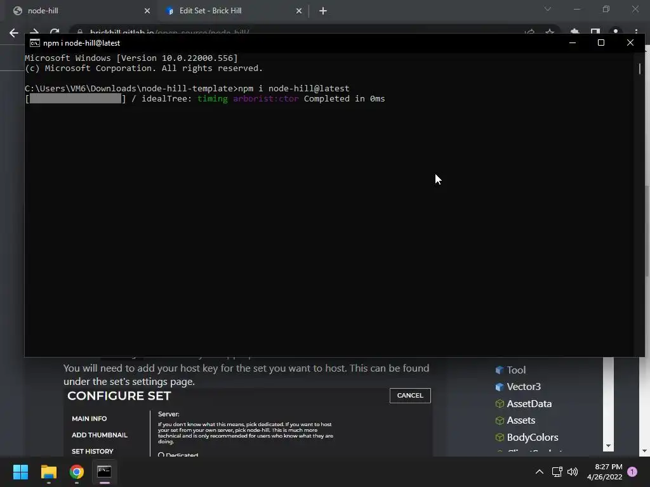Click the Tool class cube icon

click(500, 370)
